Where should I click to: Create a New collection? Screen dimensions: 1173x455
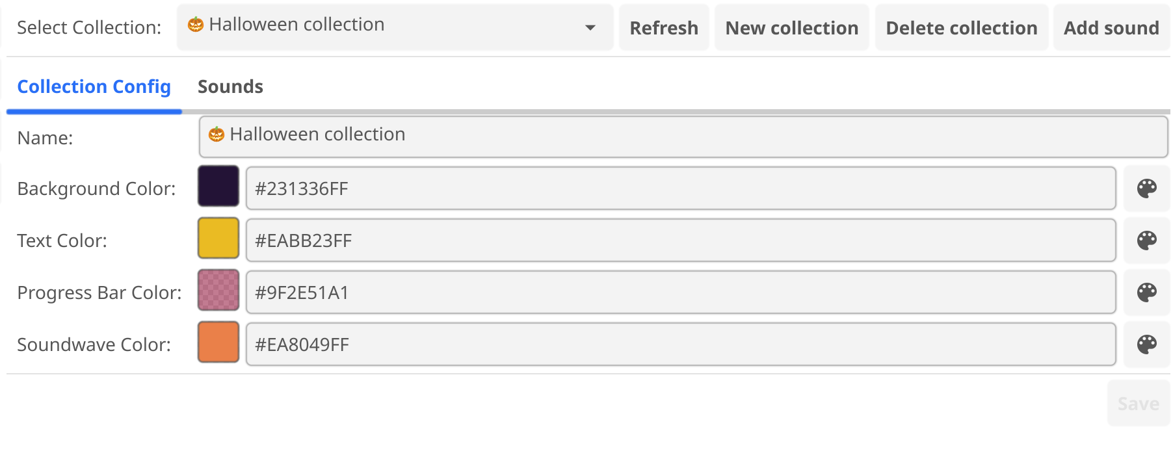coord(791,27)
